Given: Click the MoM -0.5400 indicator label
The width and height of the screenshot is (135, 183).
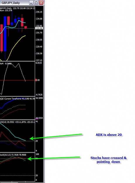Looking at the screenshot, I should click(x=6, y=64).
